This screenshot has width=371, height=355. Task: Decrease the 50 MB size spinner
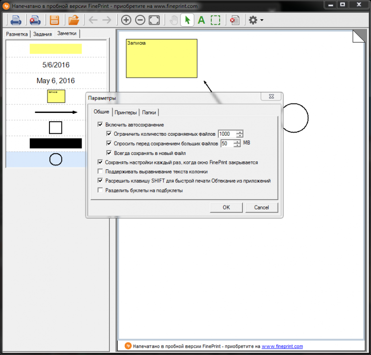pos(237,145)
